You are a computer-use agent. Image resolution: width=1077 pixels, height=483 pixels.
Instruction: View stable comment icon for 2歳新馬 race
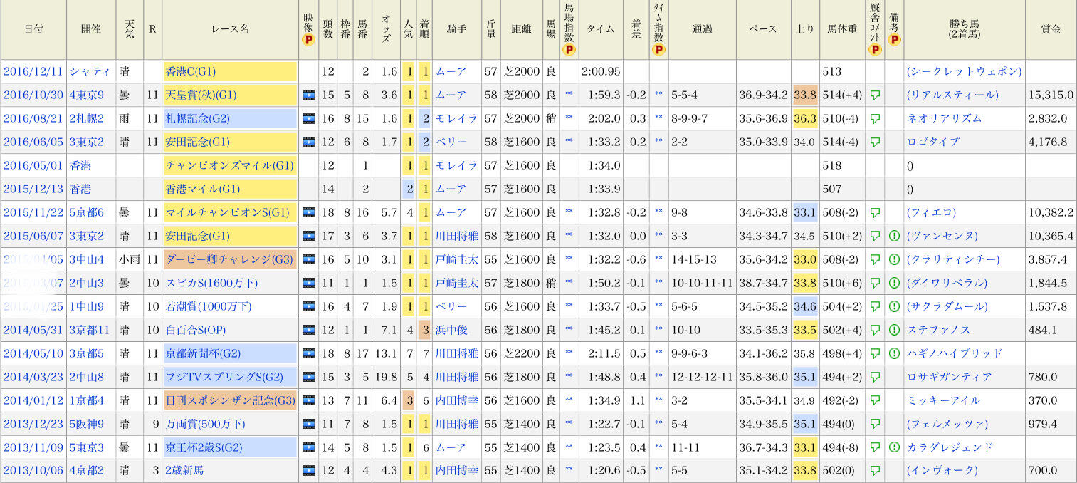pyautogui.click(x=875, y=471)
